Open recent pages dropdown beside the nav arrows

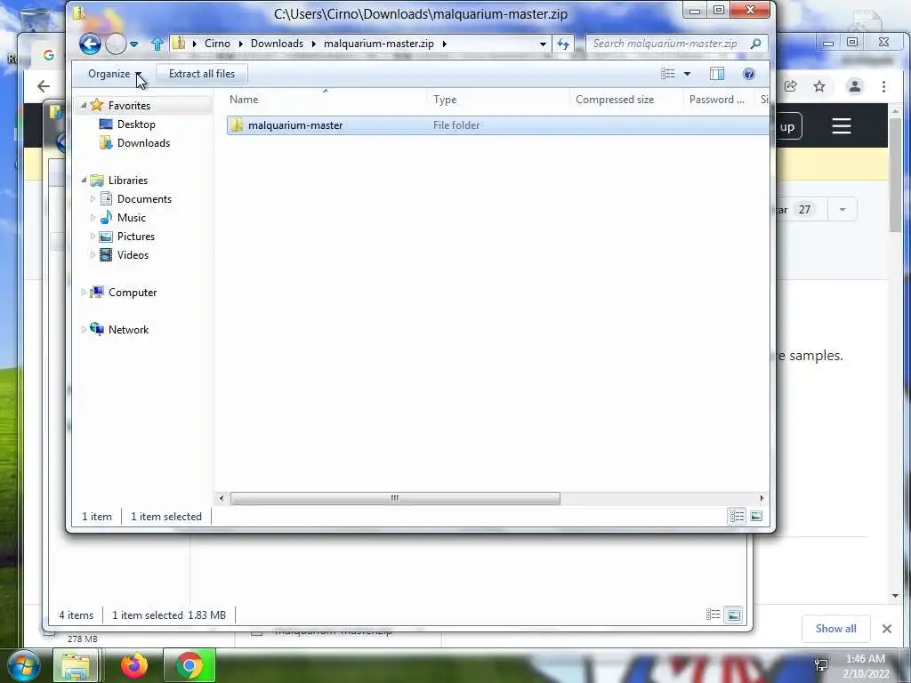[x=134, y=44]
